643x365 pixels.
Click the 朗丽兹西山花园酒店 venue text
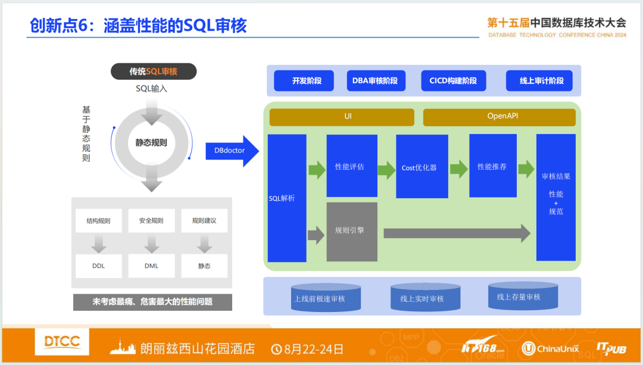point(198,349)
